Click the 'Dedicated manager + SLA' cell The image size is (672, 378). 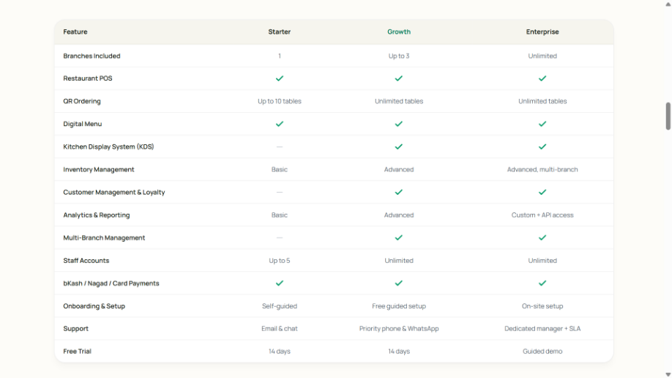pyautogui.click(x=542, y=329)
